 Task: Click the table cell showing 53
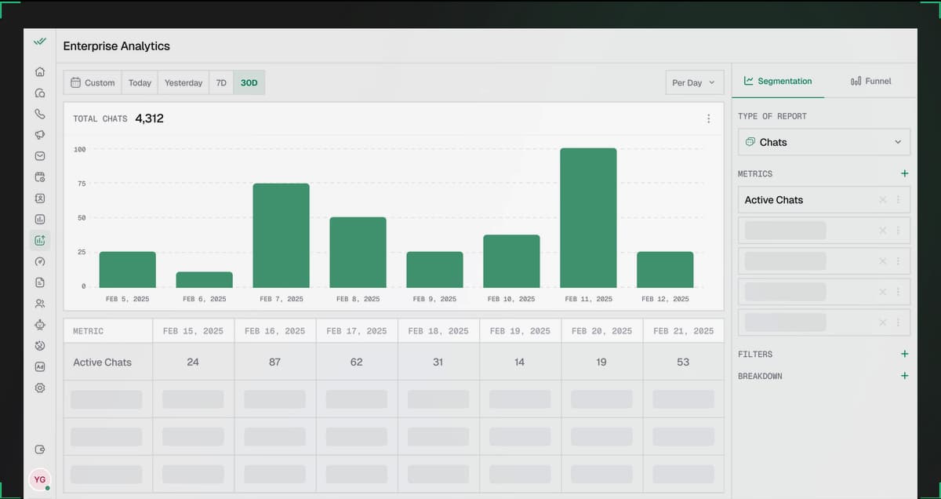[x=683, y=362]
